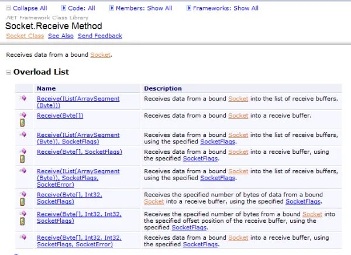Click the Socket link in the summary sentence
Viewport: 351px width, 255px height.
pyautogui.click(x=100, y=55)
